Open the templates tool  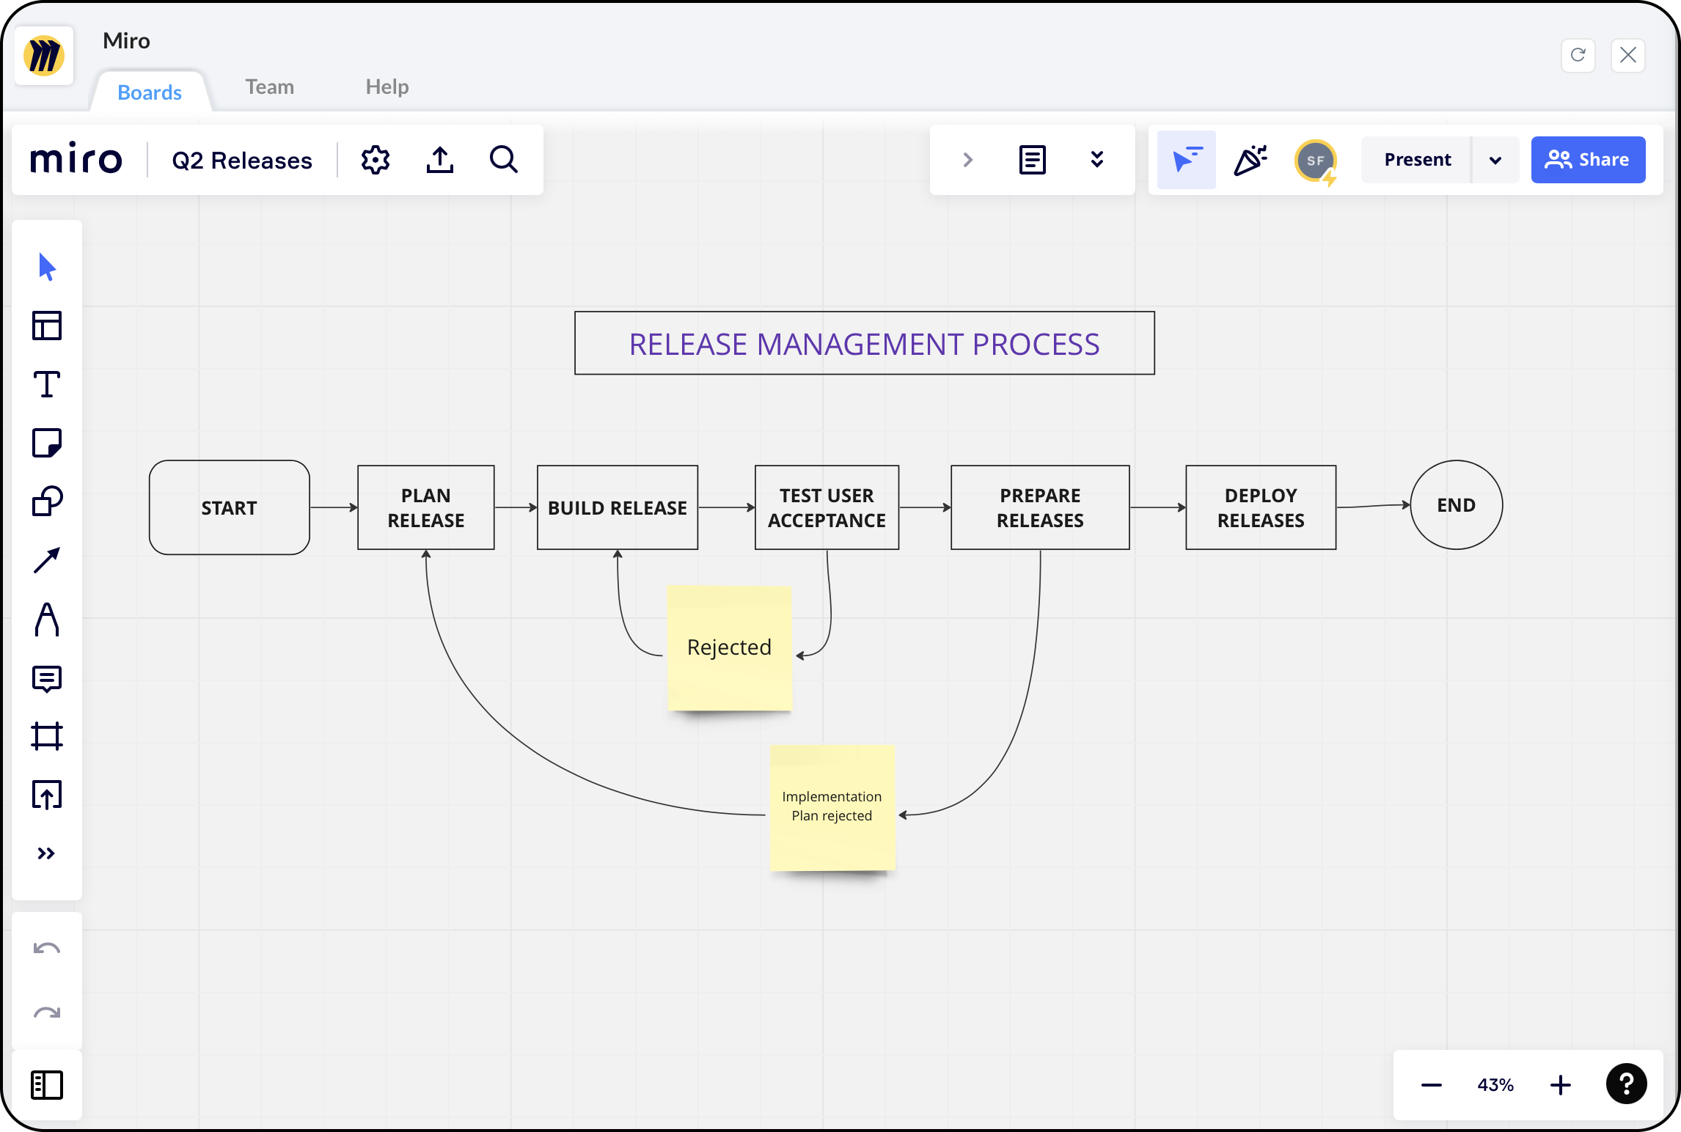(47, 326)
